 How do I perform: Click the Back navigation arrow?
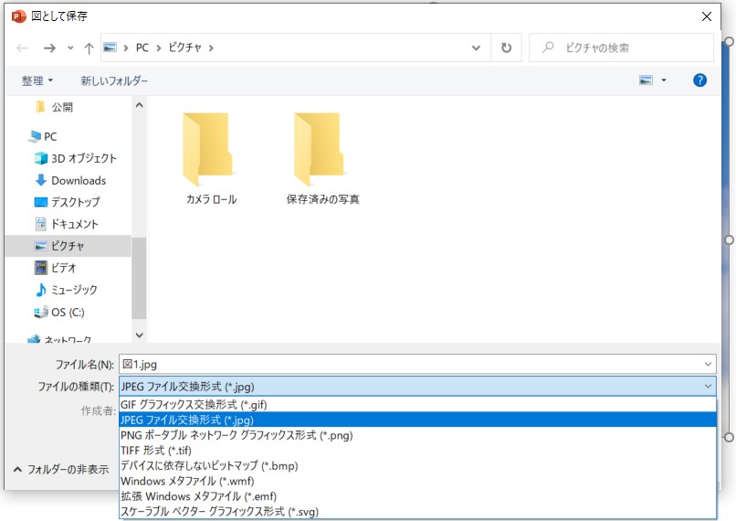tap(23, 48)
